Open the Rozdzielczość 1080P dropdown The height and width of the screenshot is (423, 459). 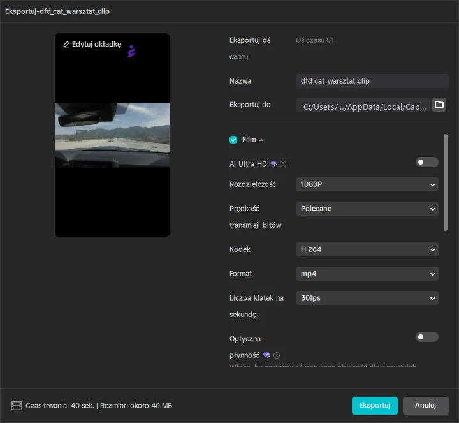pos(367,184)
